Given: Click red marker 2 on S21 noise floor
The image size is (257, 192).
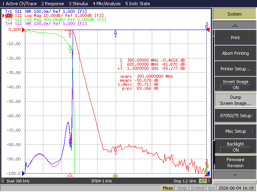Looking at the screenshot, I should point(116,151).
